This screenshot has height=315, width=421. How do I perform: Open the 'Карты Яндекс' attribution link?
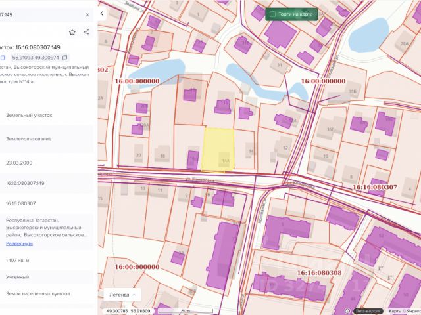tap(403, 311)
